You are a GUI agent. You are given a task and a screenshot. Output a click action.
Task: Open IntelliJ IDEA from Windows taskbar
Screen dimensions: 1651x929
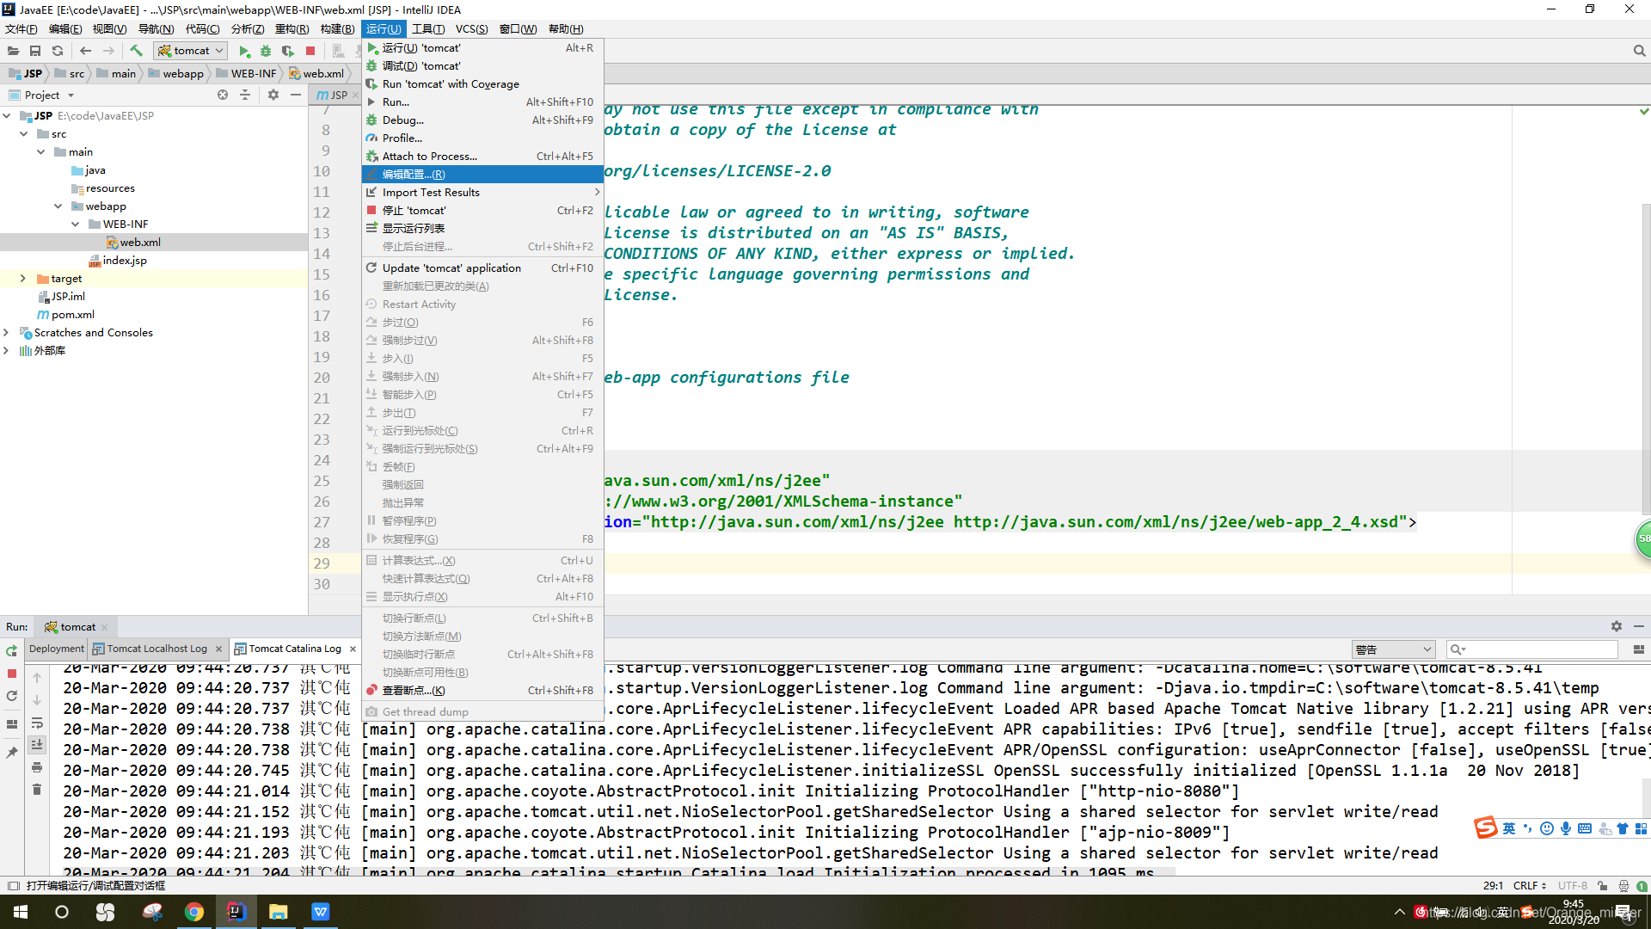pyautogui.click(x=236, y=912)
